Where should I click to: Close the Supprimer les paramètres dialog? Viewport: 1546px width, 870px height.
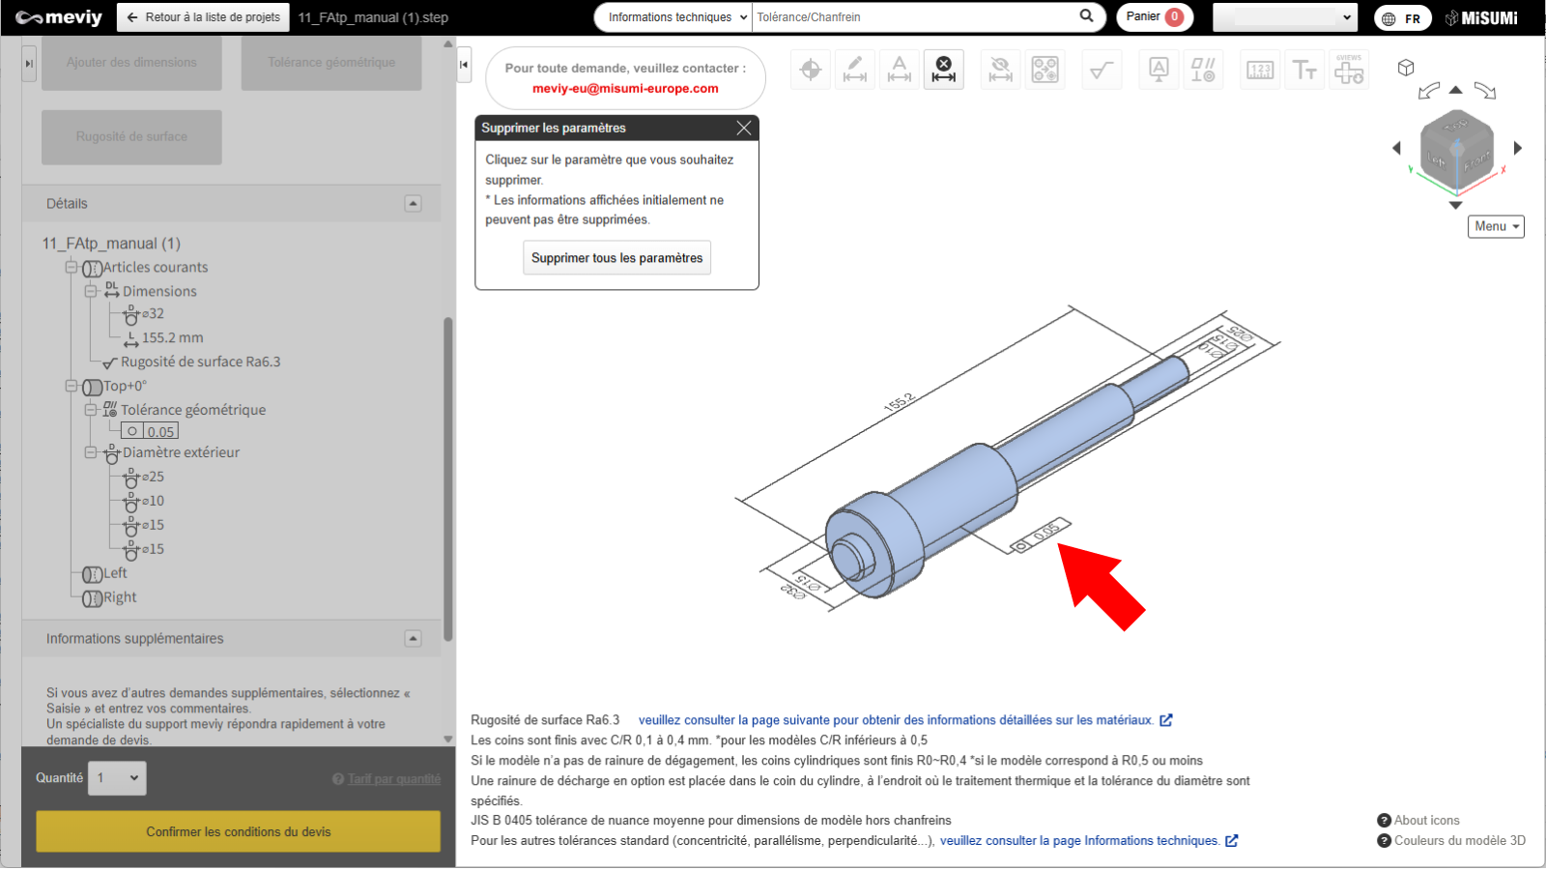pos(743,128)
